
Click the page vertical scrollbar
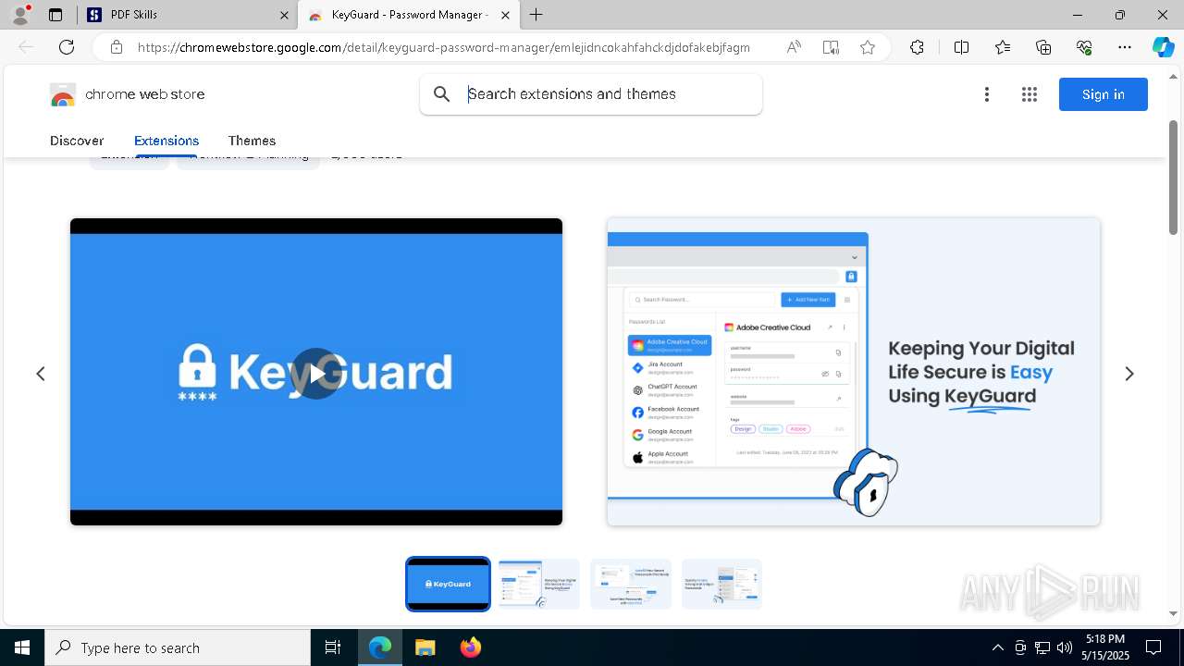(1173, 176)
